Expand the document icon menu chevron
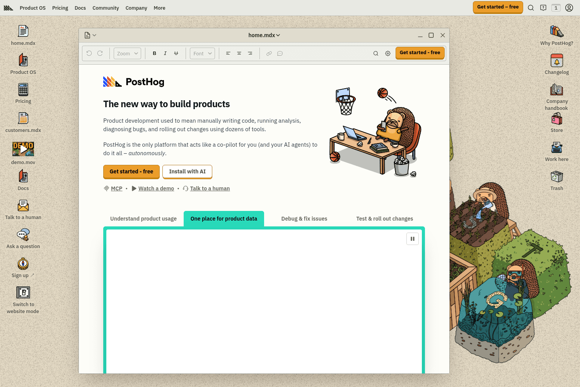580x387 pixels. point(94,35)
